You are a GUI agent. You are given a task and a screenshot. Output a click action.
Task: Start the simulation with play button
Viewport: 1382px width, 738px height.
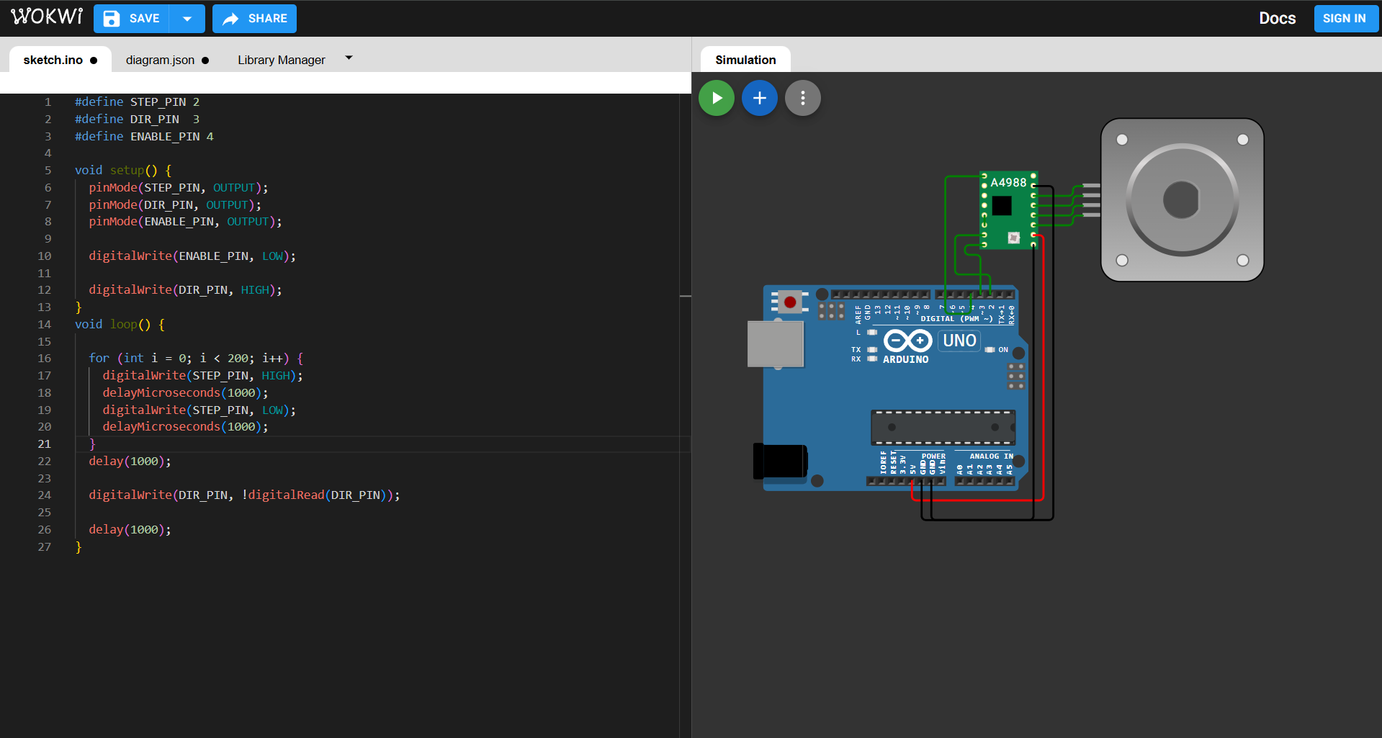click(717, 98)
